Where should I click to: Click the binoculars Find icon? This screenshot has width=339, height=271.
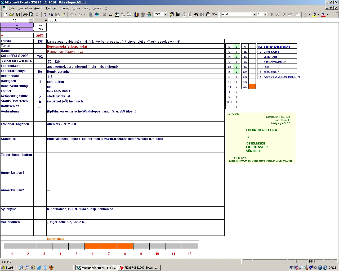coord(196,15)
